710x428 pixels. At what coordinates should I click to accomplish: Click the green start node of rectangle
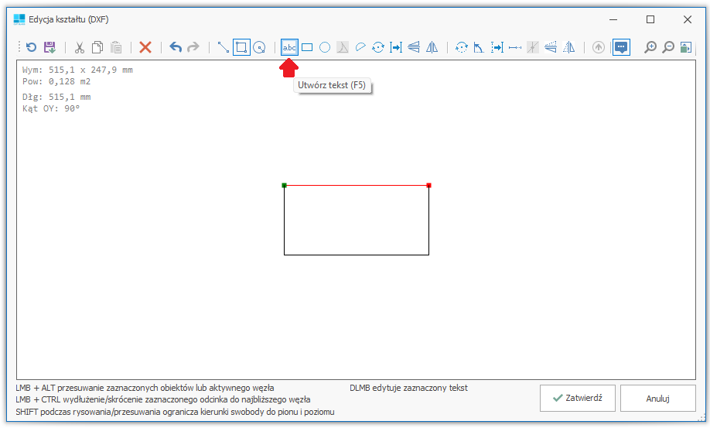(285, 185)
